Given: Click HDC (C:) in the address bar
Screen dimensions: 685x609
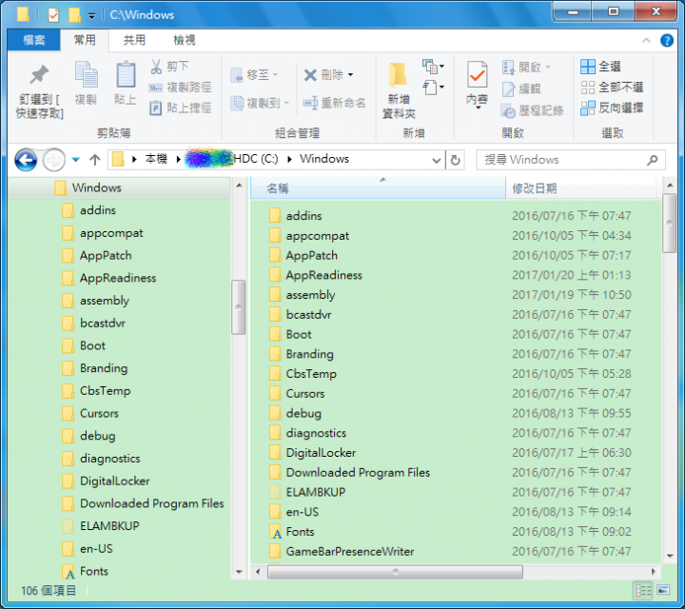Looking at the screenshot, I should (256, 159).
